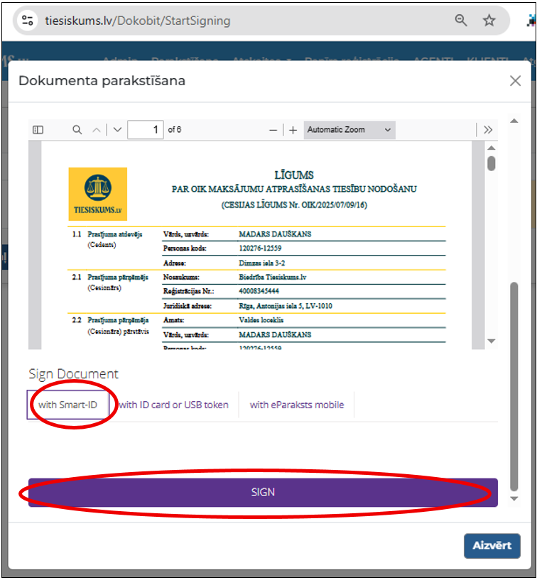The image size is (537, 580).
Task: Click the PDF viewer scroll-down arrow
Action: pos(491,341)
